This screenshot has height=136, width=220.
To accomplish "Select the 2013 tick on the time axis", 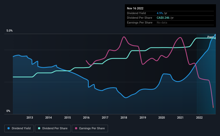I will 30,118.
